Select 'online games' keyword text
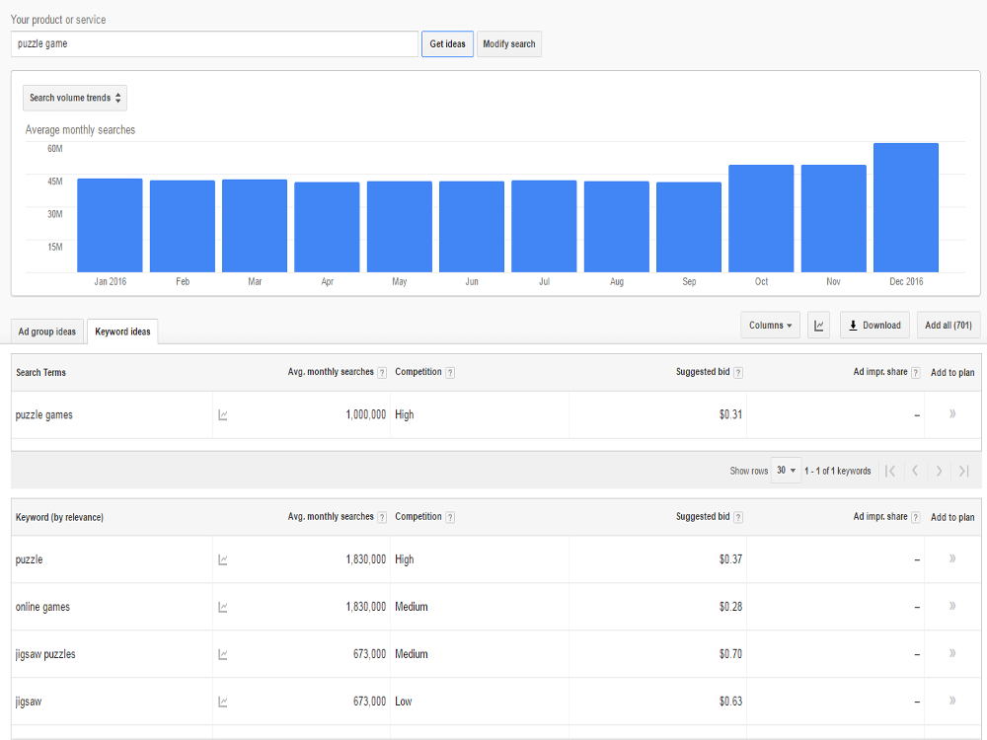 [42, 607]
